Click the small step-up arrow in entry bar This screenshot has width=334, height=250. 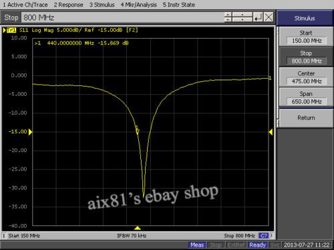click(x=228, y=15)
